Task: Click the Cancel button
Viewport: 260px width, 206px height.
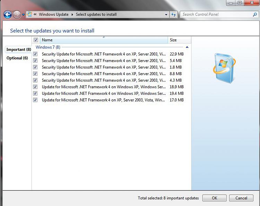Action: [241, 198]
